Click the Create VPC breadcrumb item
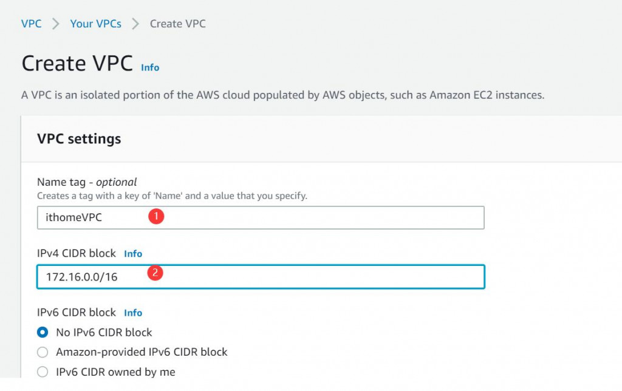 177,24
